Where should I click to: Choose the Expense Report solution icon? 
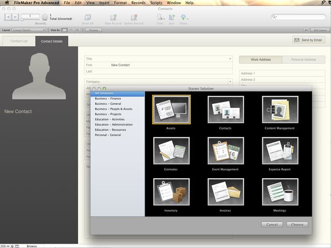pos(280,151)
